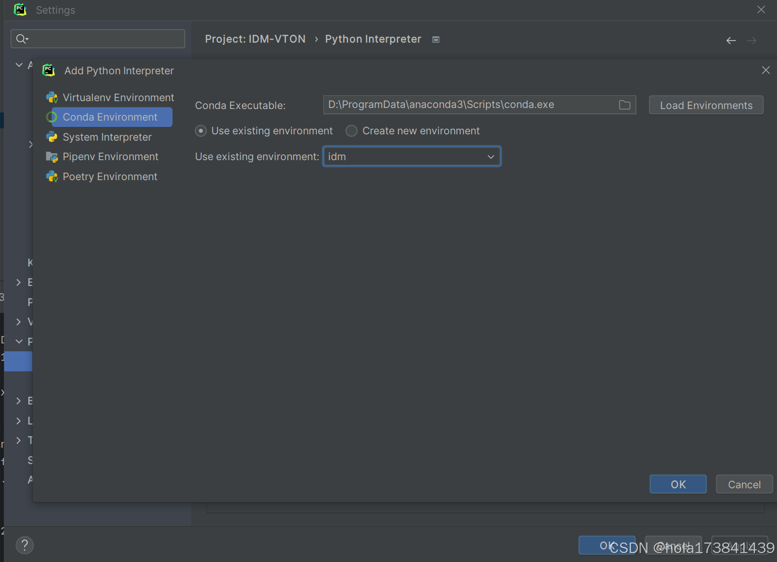Expand the Settings tree node 'V'
Image resolution: width=777 pixels, height=562 pixels.
coord(19,322)
